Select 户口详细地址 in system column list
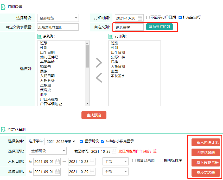Image resolution: width=223 pixels, height=180 pixels. [x=51, y=104]
